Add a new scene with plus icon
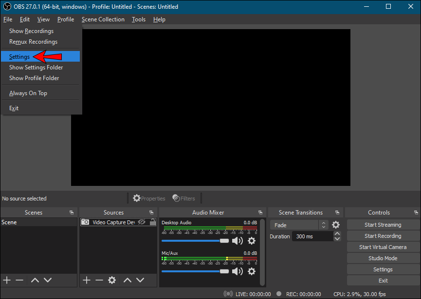 pyautogui.click(x=7, y=280)
